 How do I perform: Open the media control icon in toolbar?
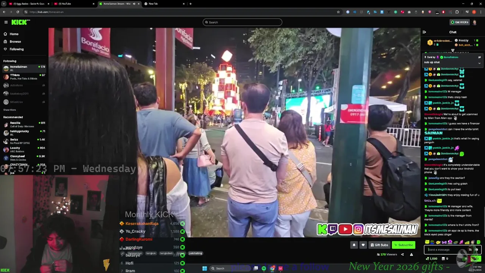[467, 12]
